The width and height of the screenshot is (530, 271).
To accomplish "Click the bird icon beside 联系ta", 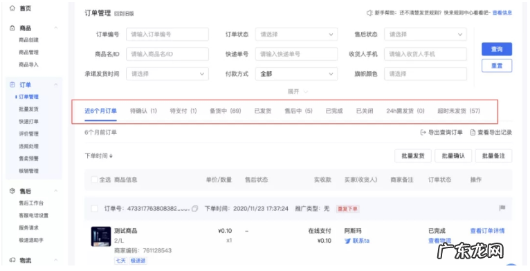I will [347, 241].
